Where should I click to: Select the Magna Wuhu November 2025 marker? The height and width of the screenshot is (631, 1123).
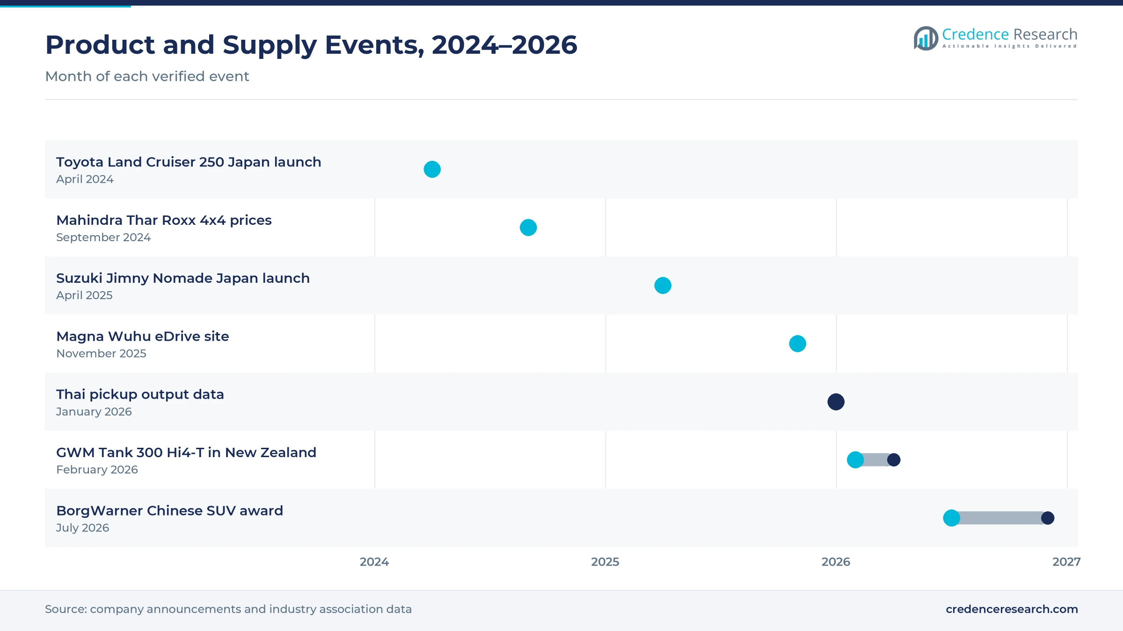click(x=797, y=344)
